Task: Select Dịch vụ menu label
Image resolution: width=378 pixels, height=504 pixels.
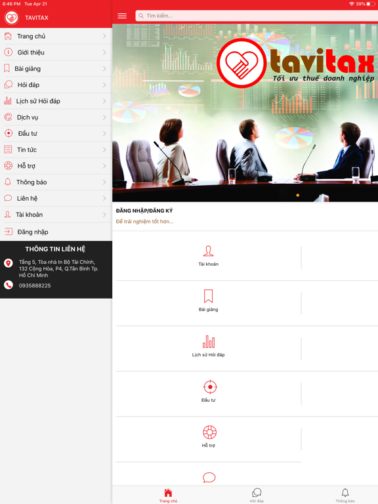Action: click(x=28, y=117)
